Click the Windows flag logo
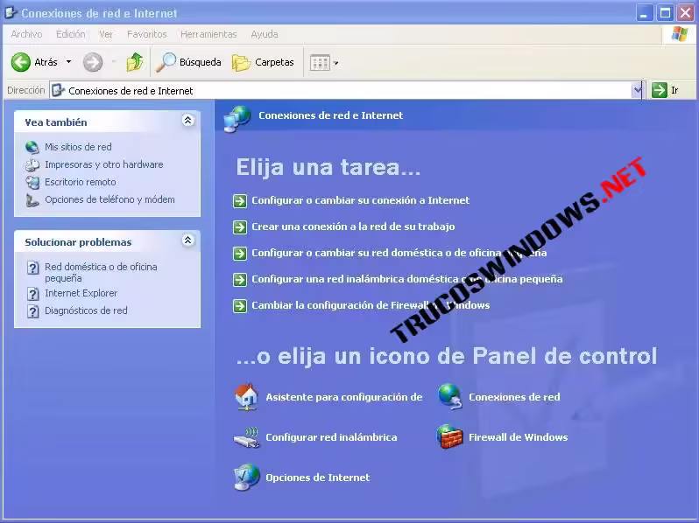The image size is (699, 523). click(680, 34)
